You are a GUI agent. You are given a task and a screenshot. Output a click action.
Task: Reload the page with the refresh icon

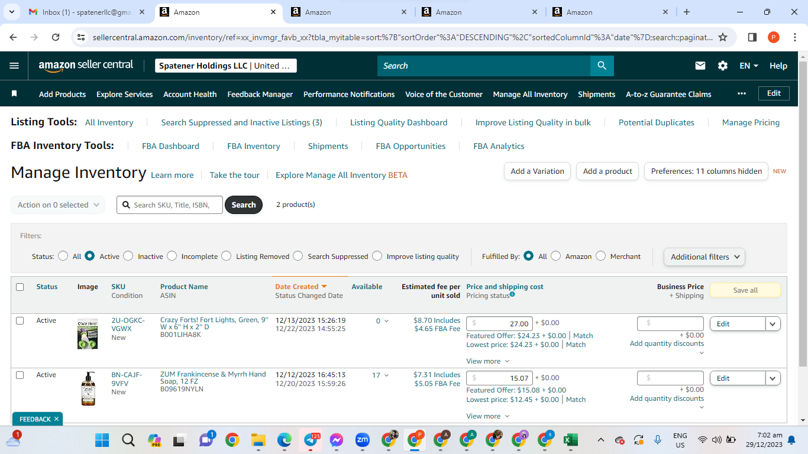point(56,37)
